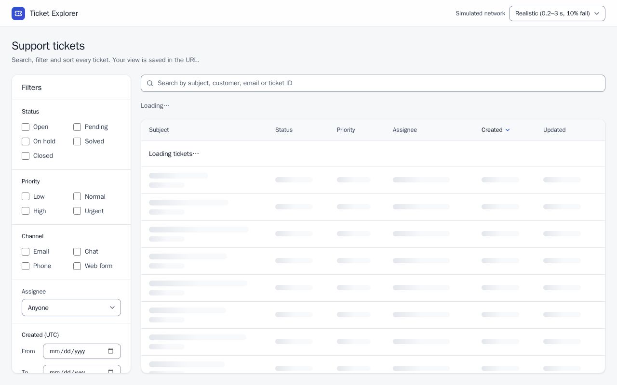Sort by the Created column header
617x385 pixels.
click(496, 130)
